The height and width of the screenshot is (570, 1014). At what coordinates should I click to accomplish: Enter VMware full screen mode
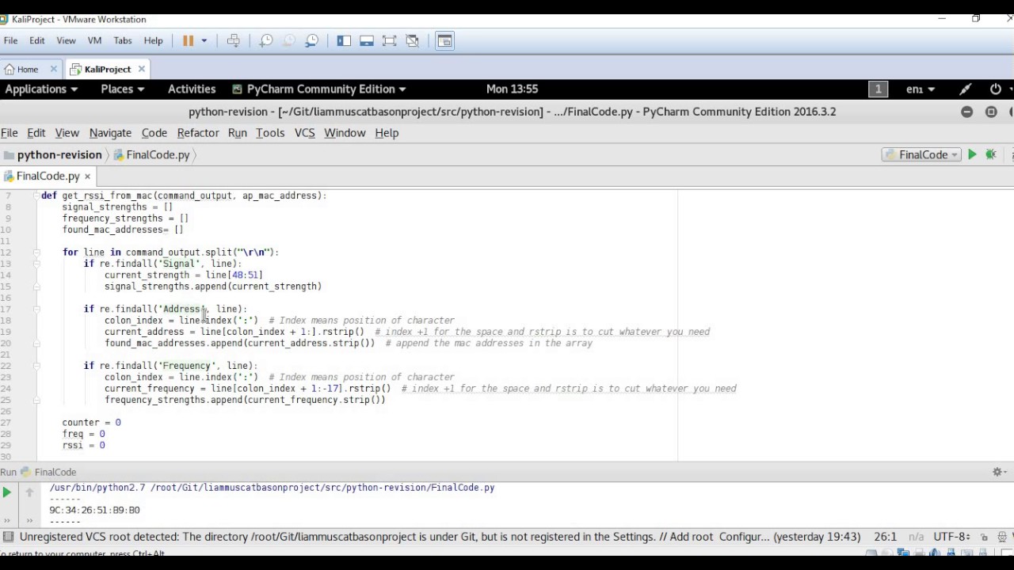point(389,41)
